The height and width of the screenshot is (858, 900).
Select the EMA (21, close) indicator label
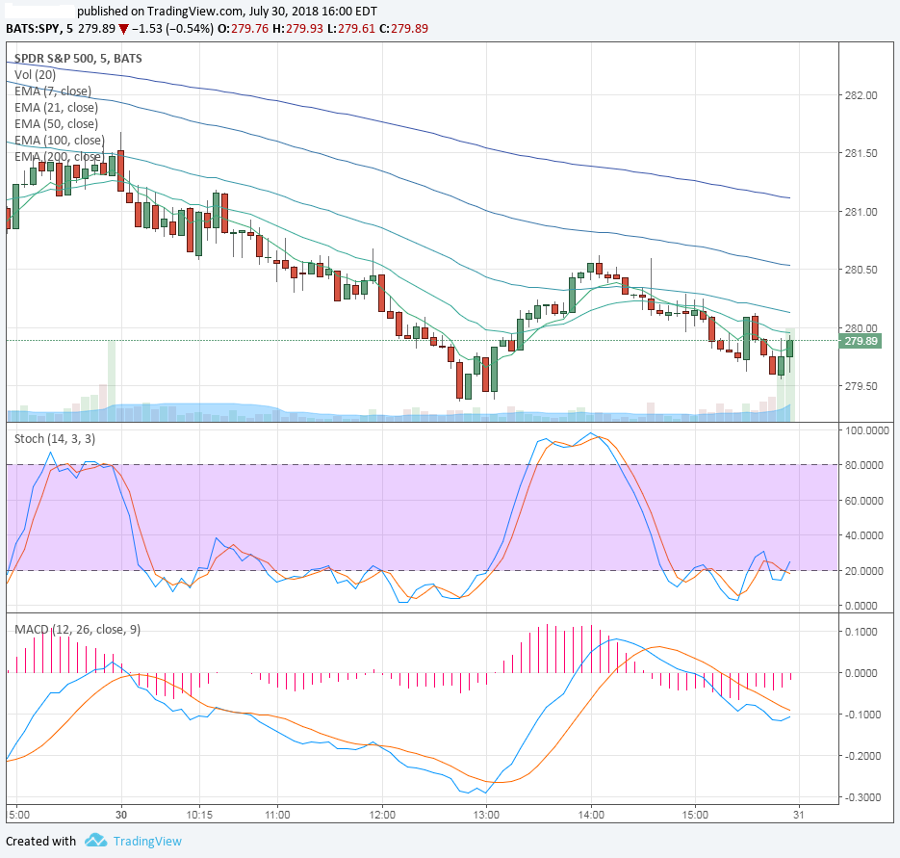coord(56,108)
